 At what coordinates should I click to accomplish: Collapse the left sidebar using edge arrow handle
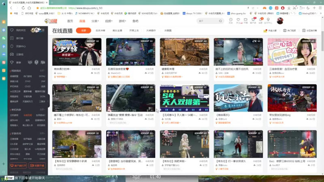pos(48,101)
